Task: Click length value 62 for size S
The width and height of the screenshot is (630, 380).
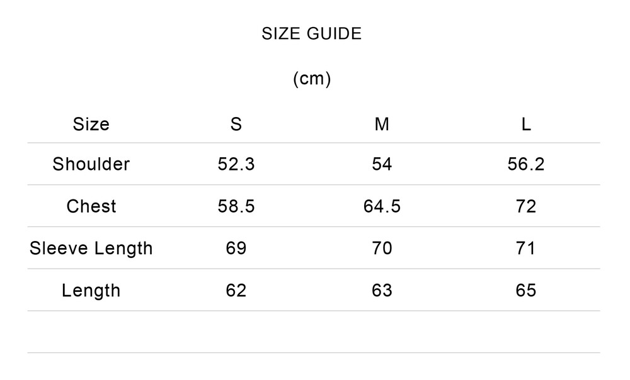Action: pyautogui.click(x=236, y=291)
